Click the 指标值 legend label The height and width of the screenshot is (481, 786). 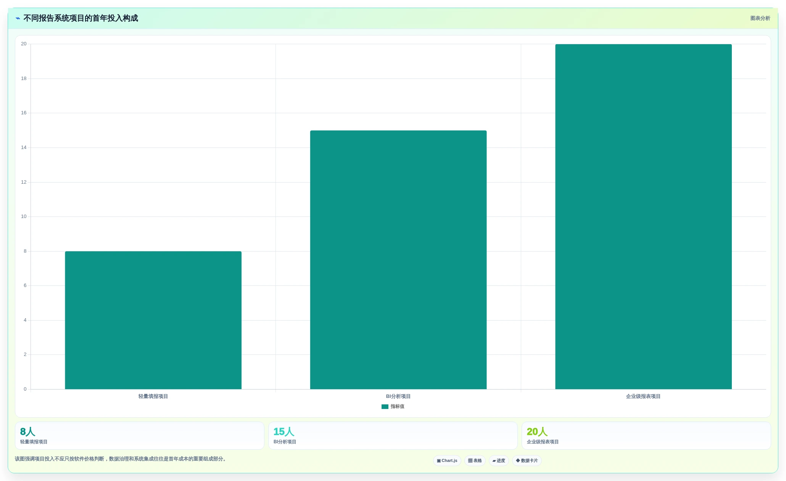tap(397, 407)
